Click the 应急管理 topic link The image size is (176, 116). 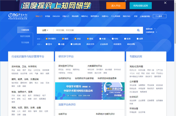[150, 101]
